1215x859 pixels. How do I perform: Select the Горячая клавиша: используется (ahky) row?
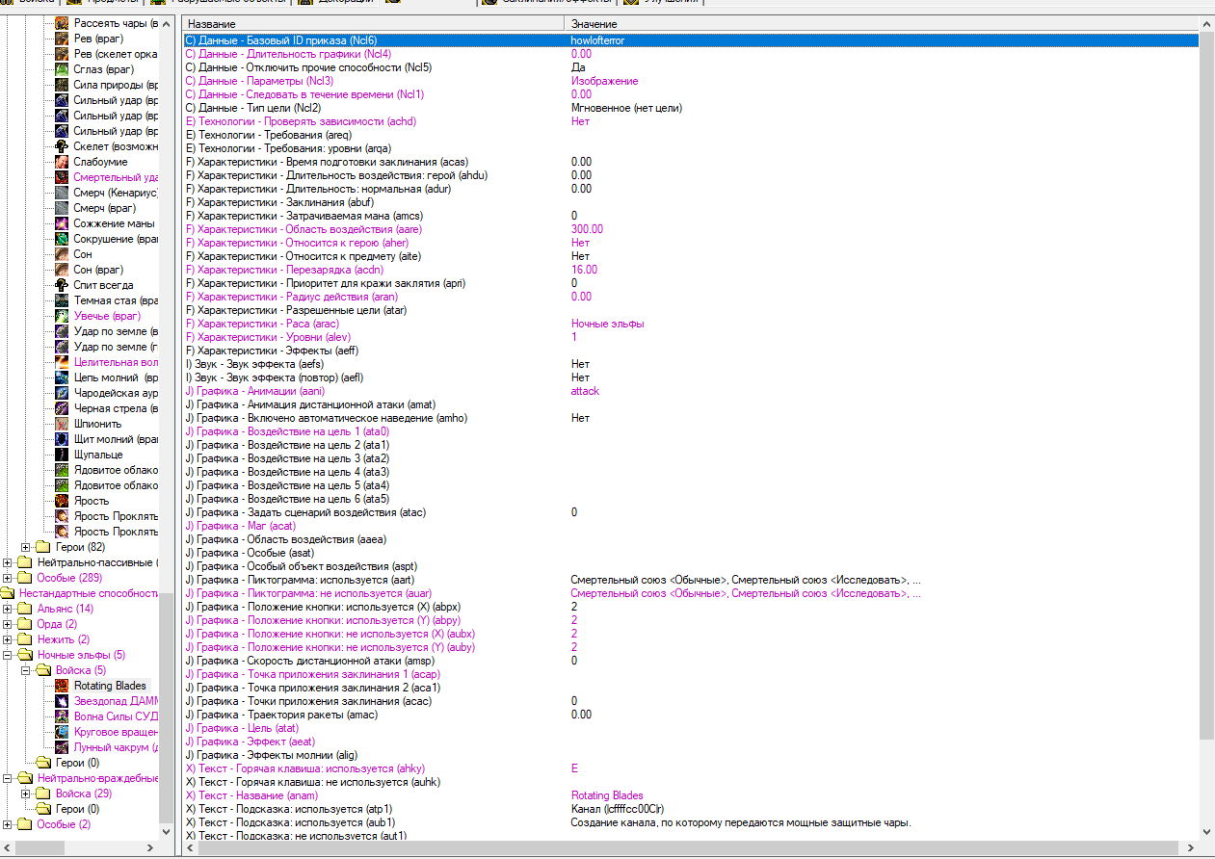point(691,768)
